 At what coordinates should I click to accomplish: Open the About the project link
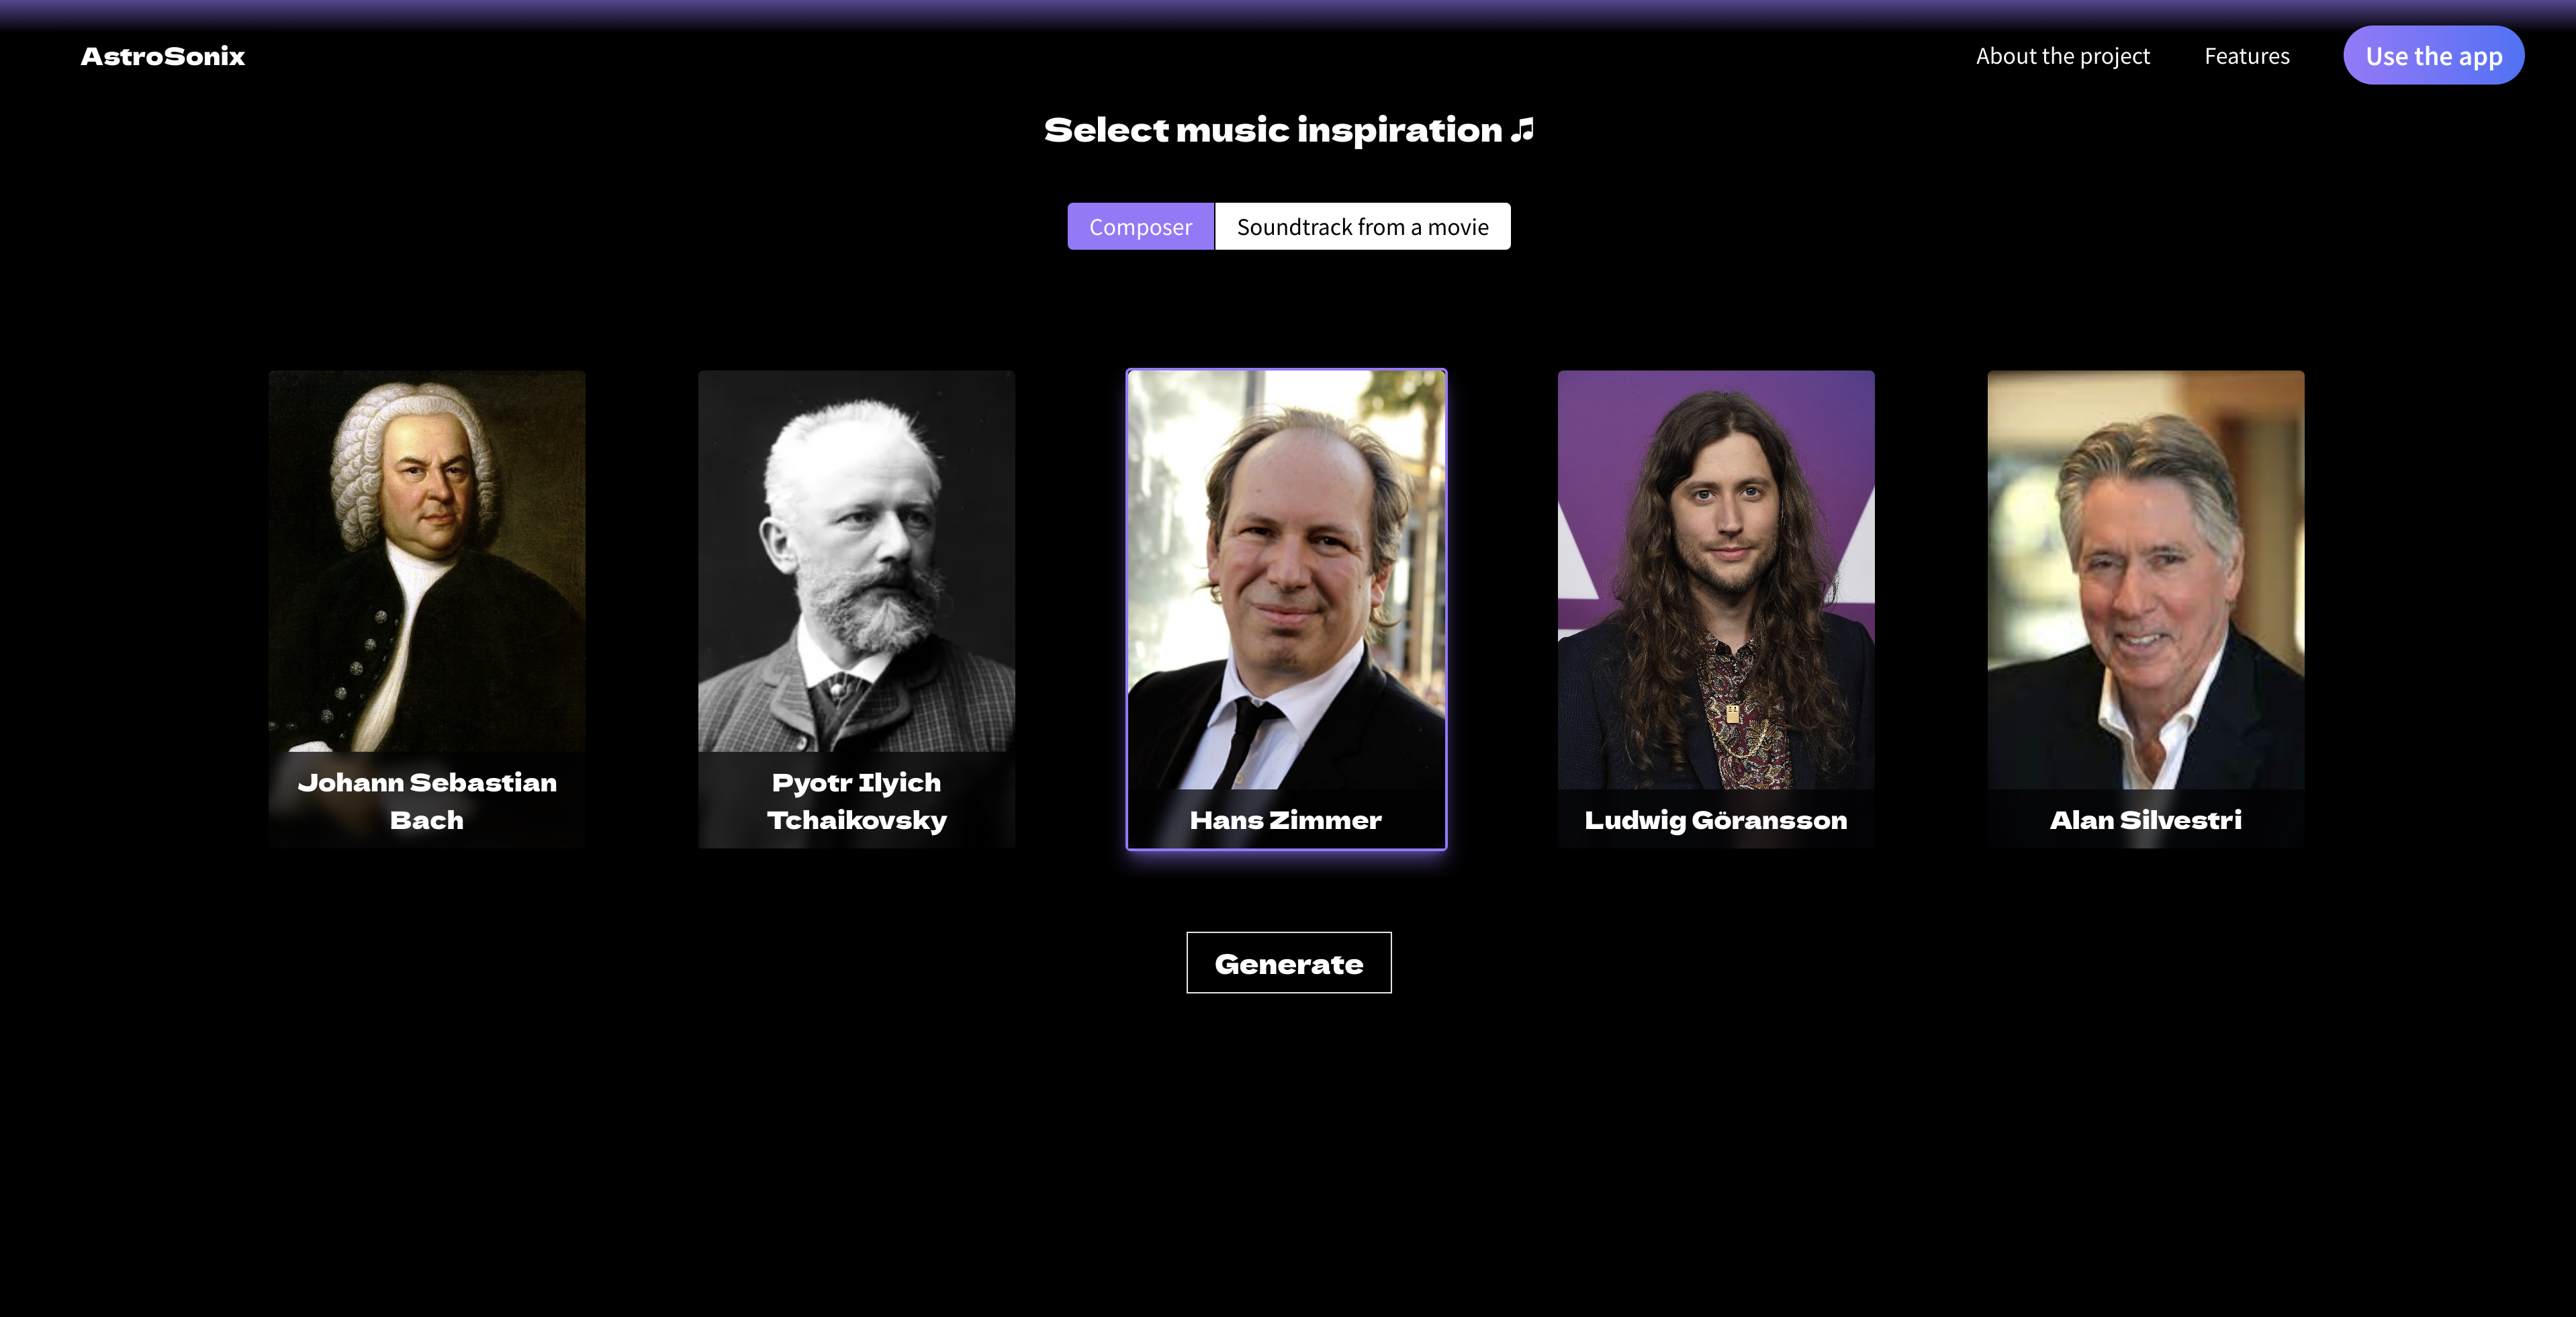click(x=2063, y=56)
